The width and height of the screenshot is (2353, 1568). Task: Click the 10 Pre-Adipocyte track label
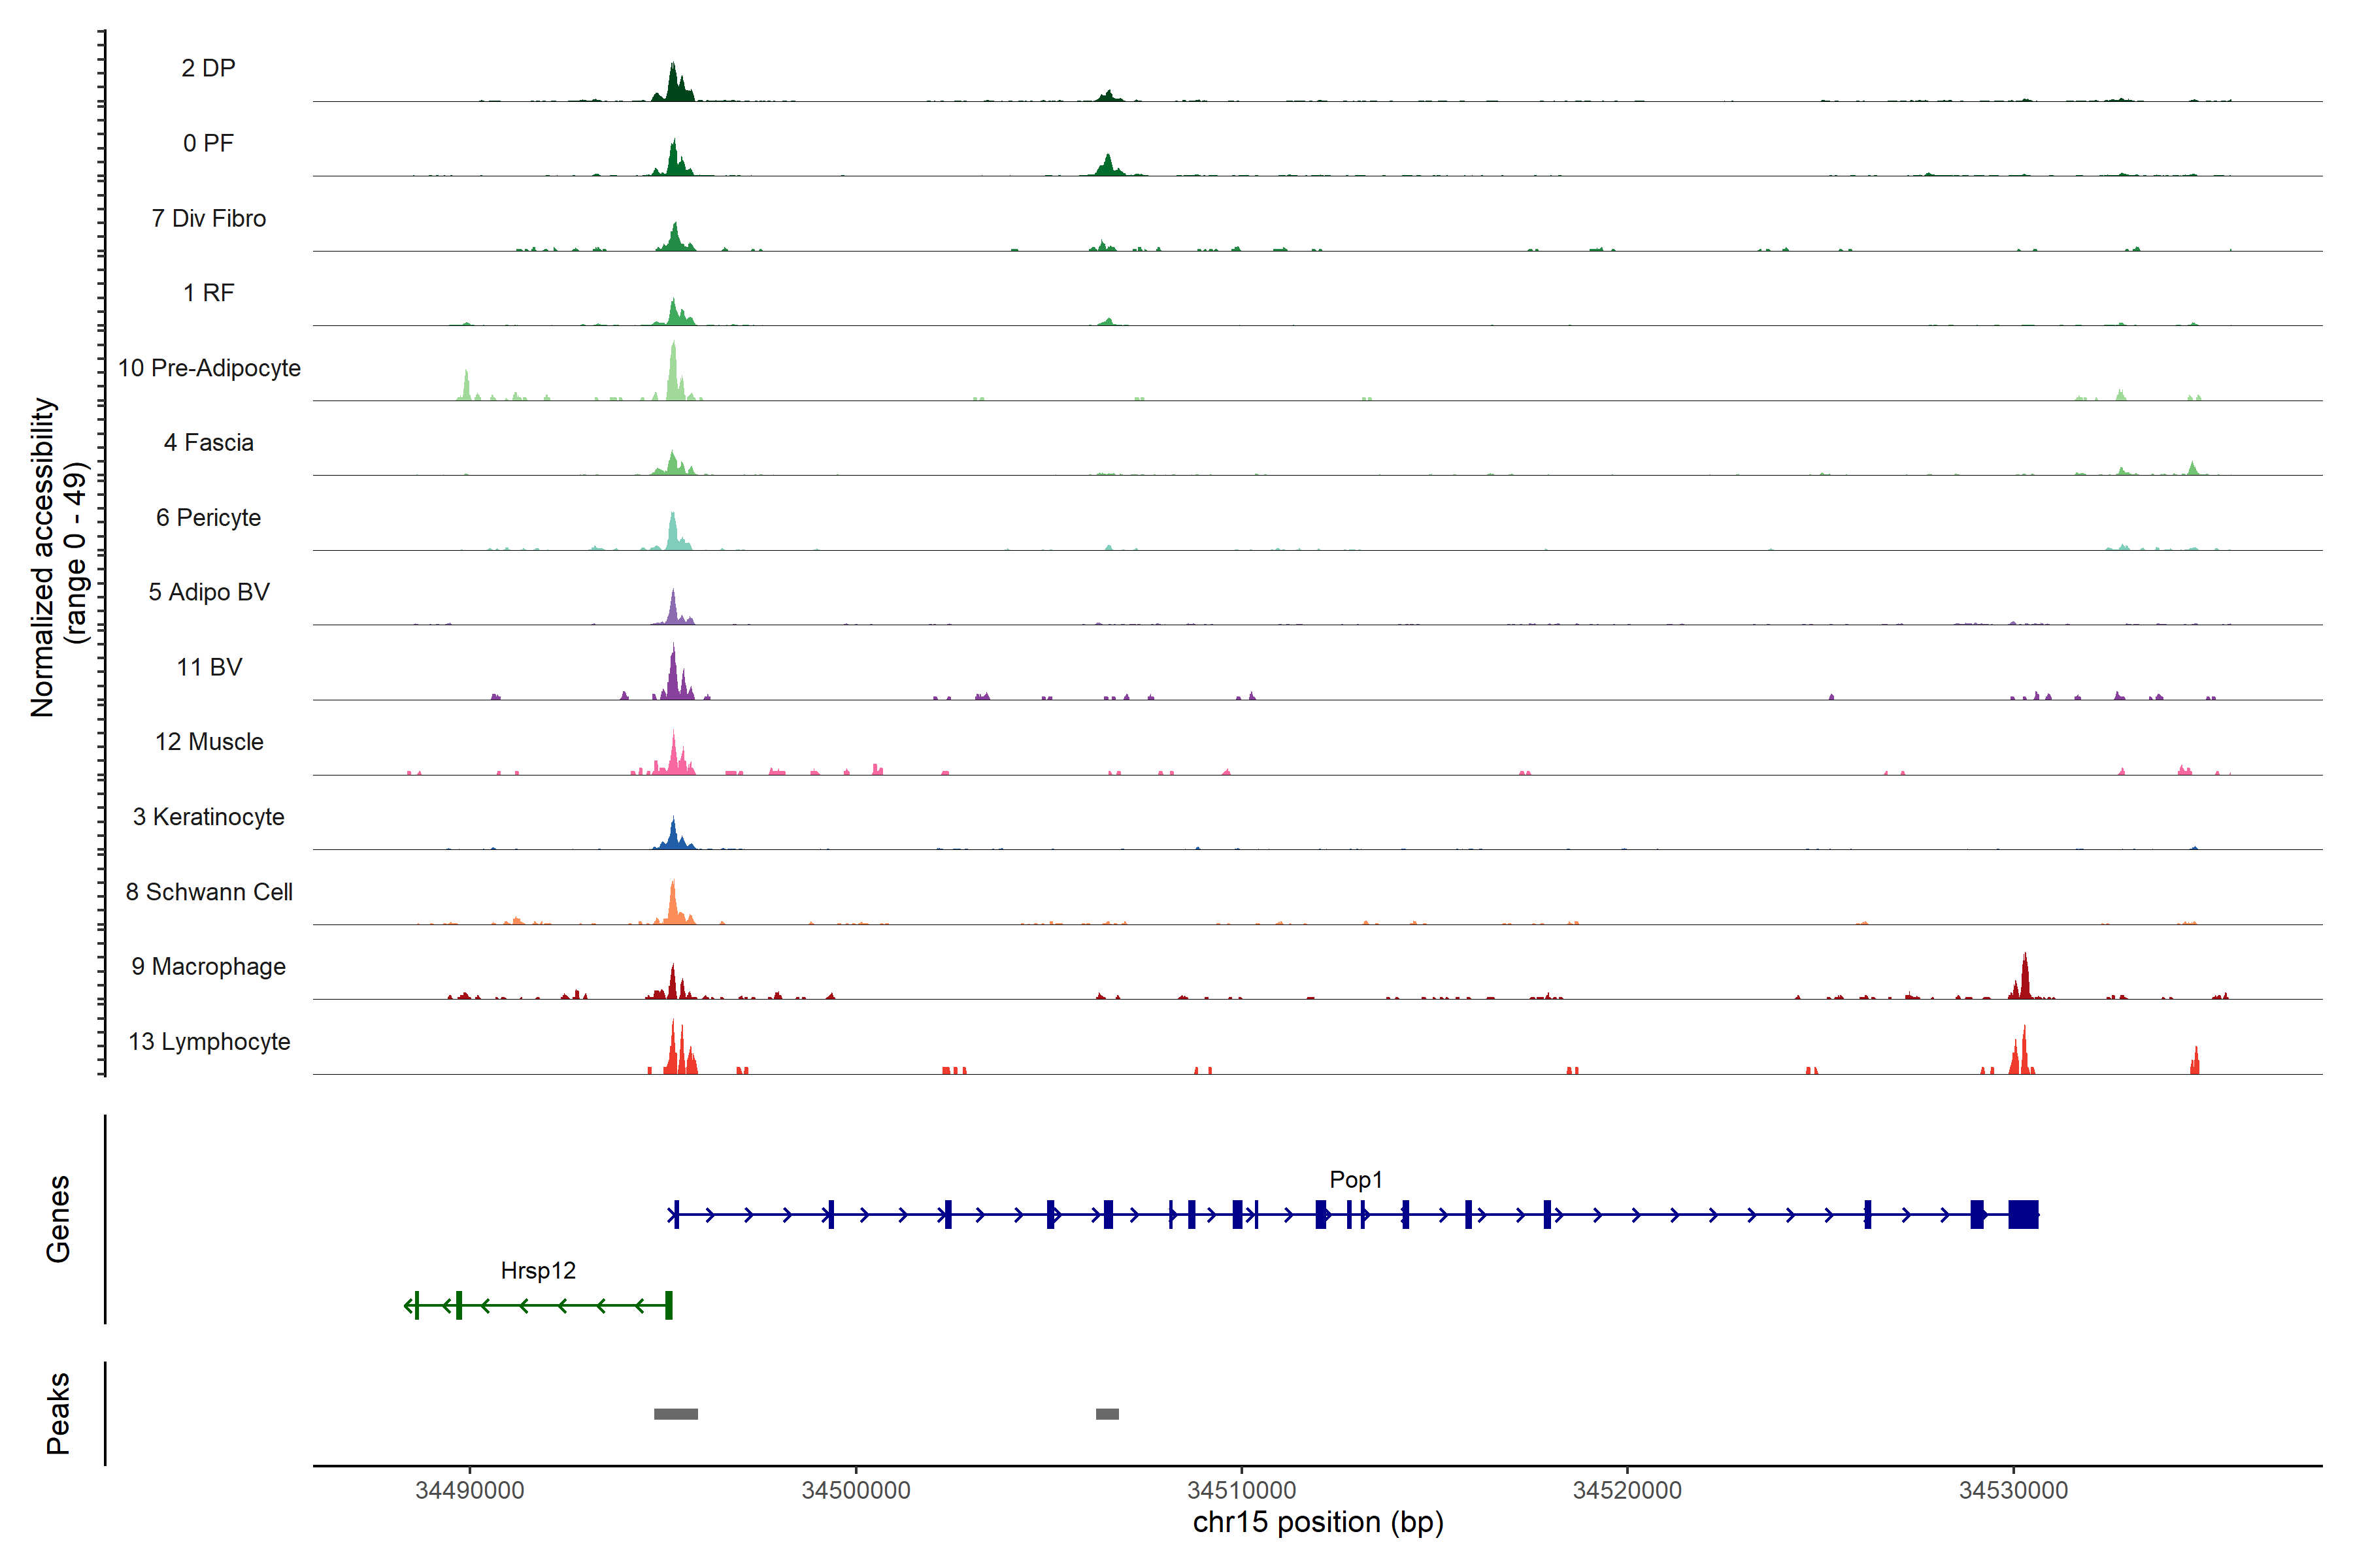click(209, 368)
